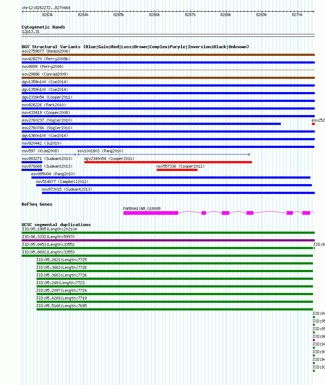The height and width of the screenshot is (385, 325).
Task: Click the purple segmental duplication bar
Action: click(x=168, y=240)
